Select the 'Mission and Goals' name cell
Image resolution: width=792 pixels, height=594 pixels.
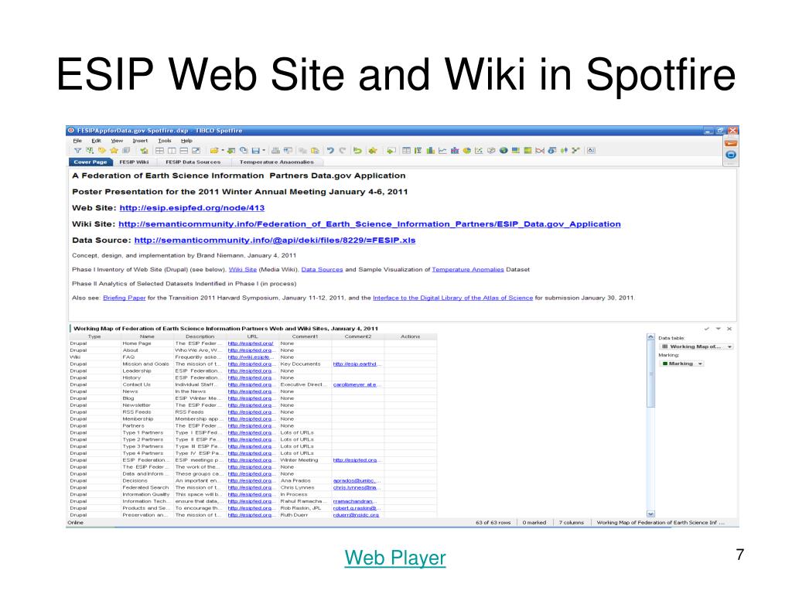coord(145,364)
